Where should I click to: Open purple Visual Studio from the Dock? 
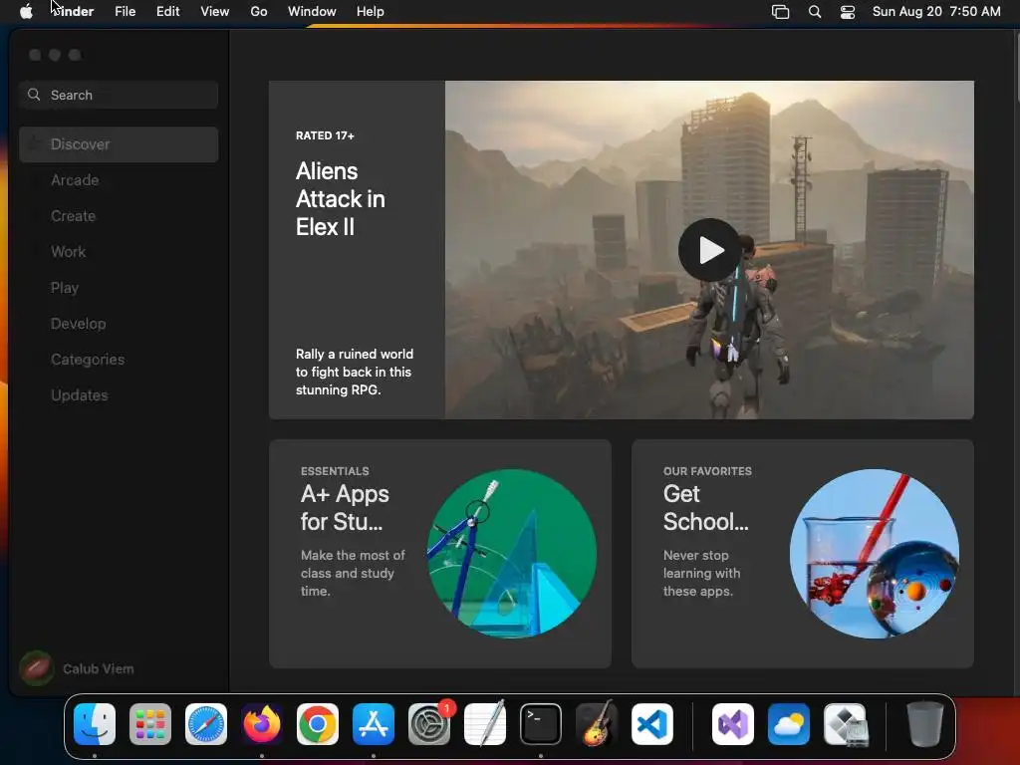(x=732, y=724)
